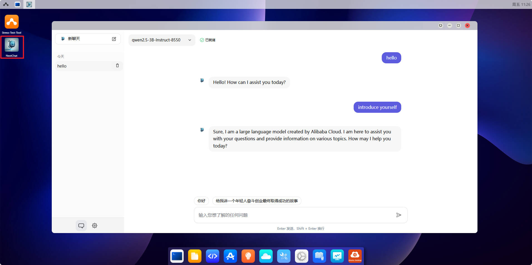Send the message with the paper plane icon
The width and height of the screenshot is (532, 265).
pyautogui.click(x=399, y=215)
